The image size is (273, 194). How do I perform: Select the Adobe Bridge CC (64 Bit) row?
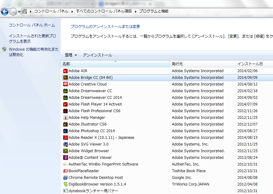168,78
